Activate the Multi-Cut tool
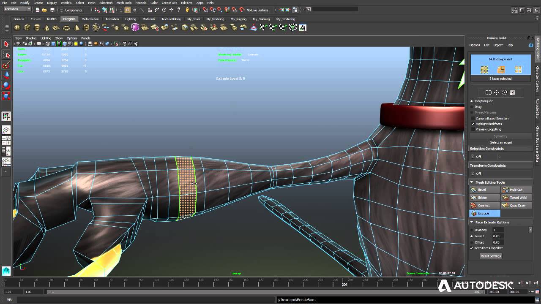Screen dimensions: 541x304 (x=516, y=190)
